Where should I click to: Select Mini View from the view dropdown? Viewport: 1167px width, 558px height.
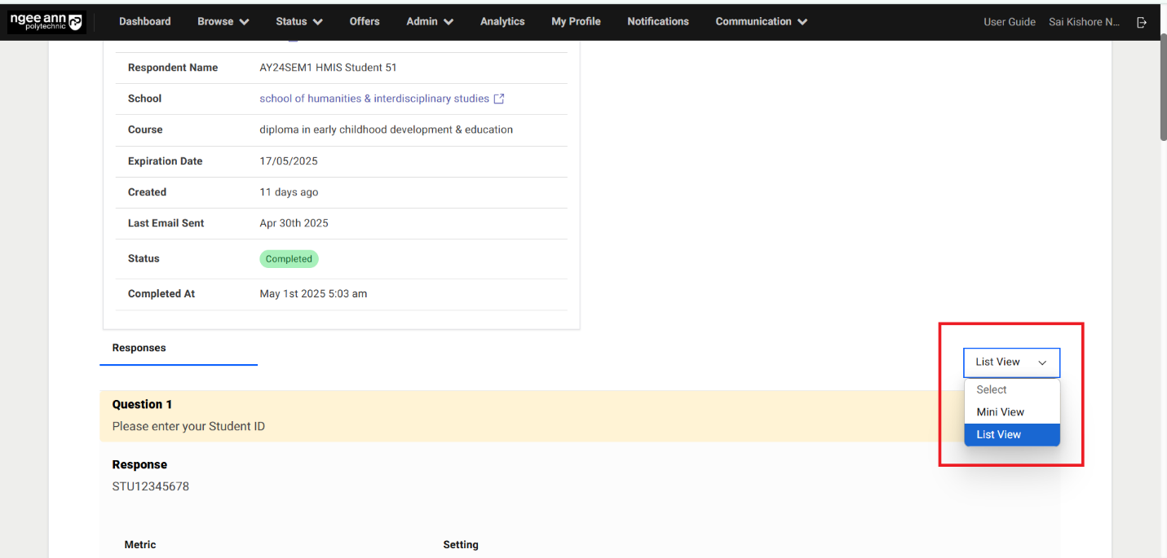(x=1000, y=412)
